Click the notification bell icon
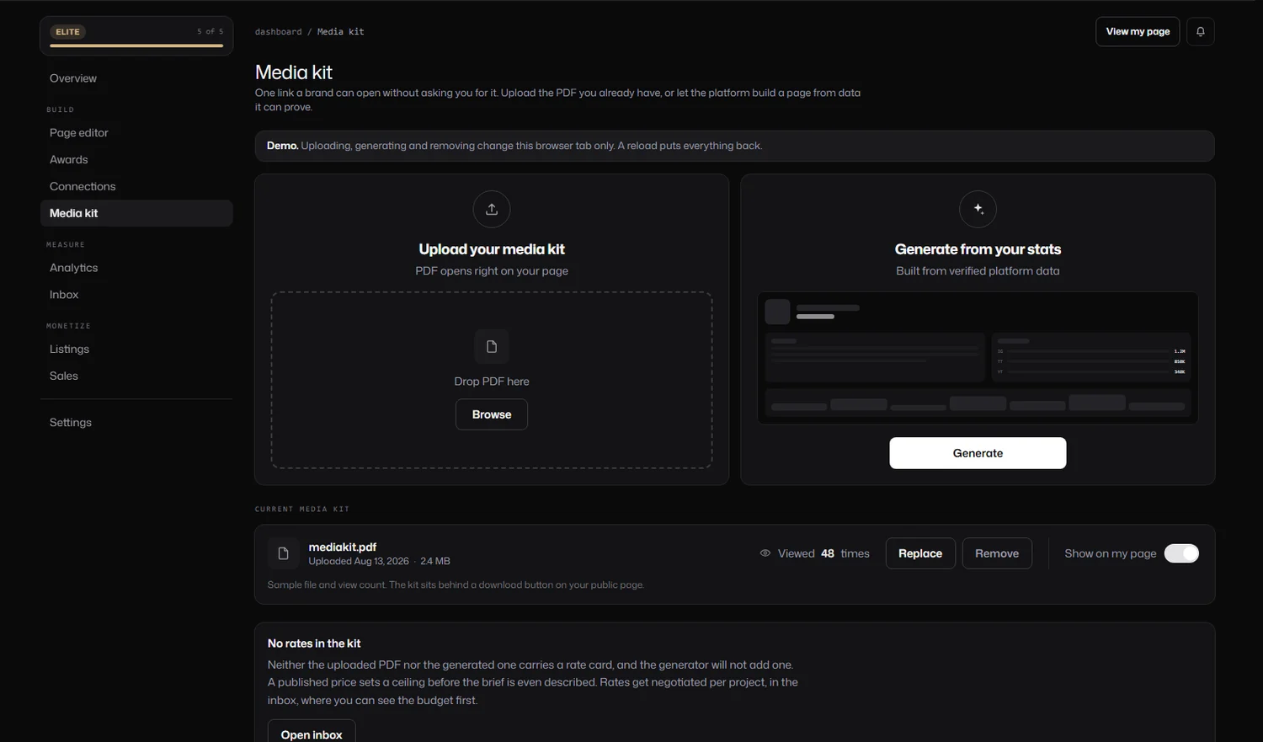 [x=1200, y=31]
